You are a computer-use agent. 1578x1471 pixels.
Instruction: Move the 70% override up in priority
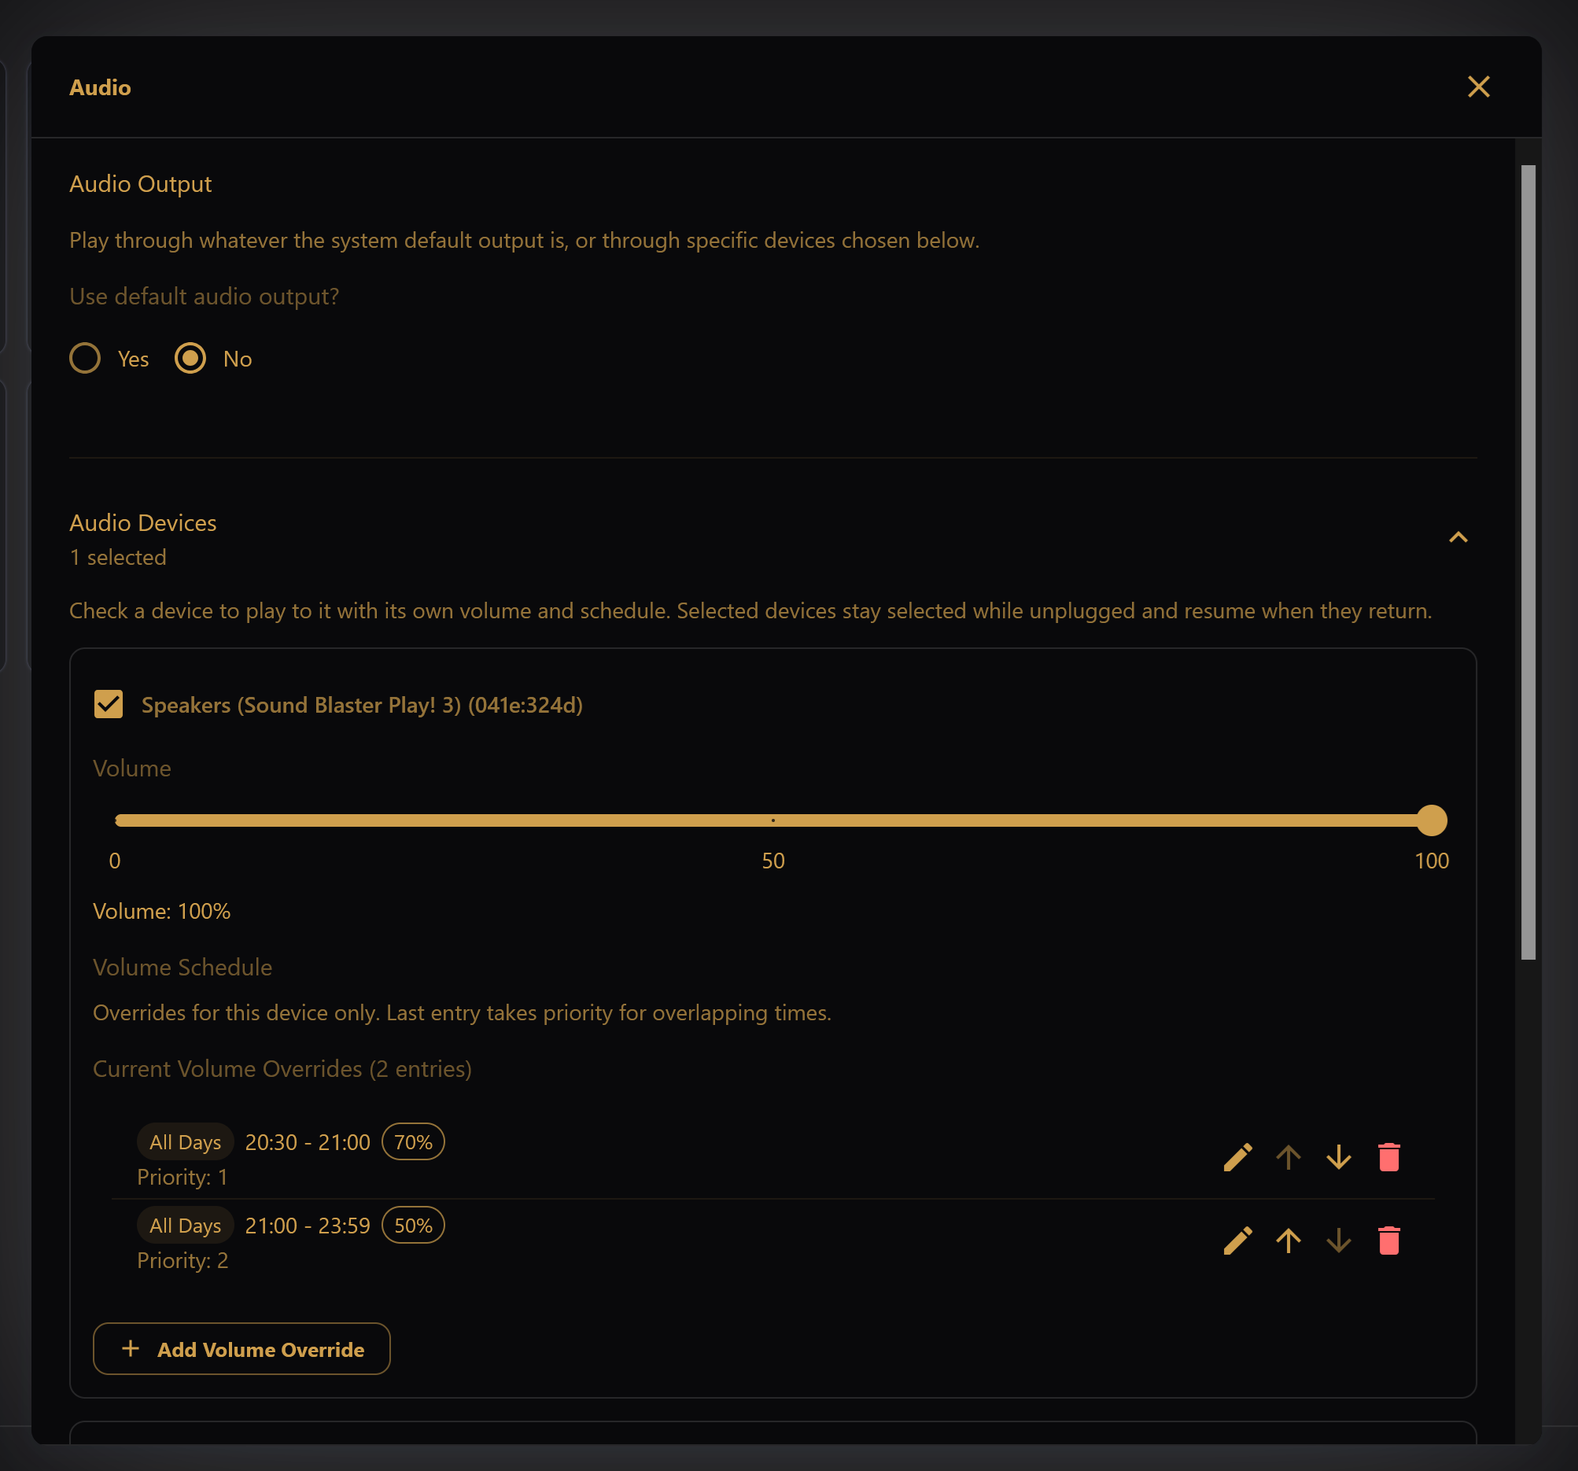pos(1288,1157)
